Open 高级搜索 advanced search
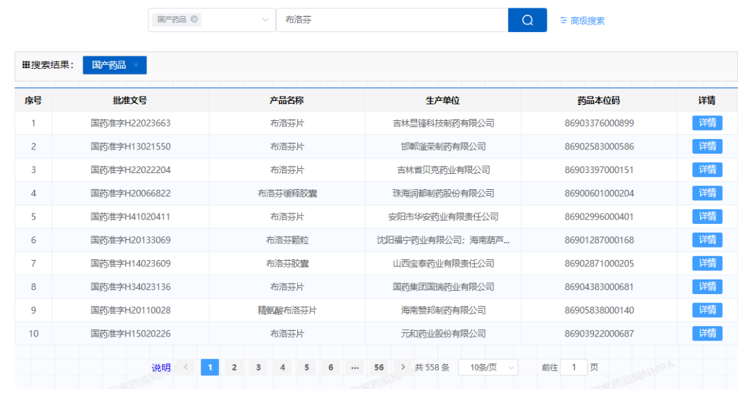Viewport: 752px width, 397px height. point(582,21)
